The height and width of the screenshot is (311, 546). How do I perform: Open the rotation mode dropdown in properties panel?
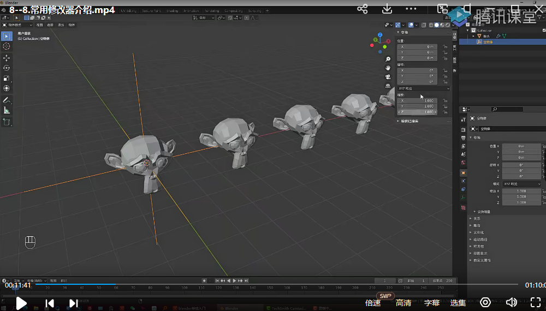(x=521, y=184)
